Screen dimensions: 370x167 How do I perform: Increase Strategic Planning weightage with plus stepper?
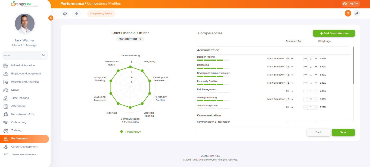click(316, 99)
